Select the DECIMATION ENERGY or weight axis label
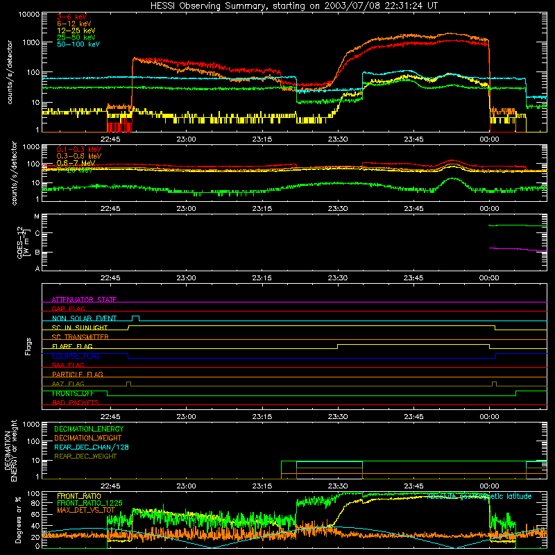 (x=10, y=450)
